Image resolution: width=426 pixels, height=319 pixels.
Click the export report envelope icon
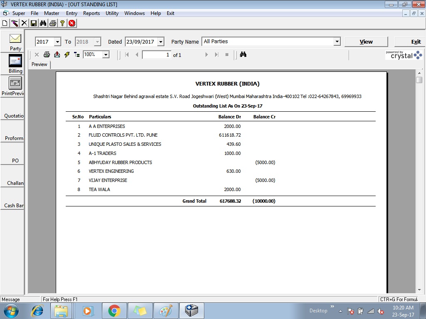tap(57, 54)
